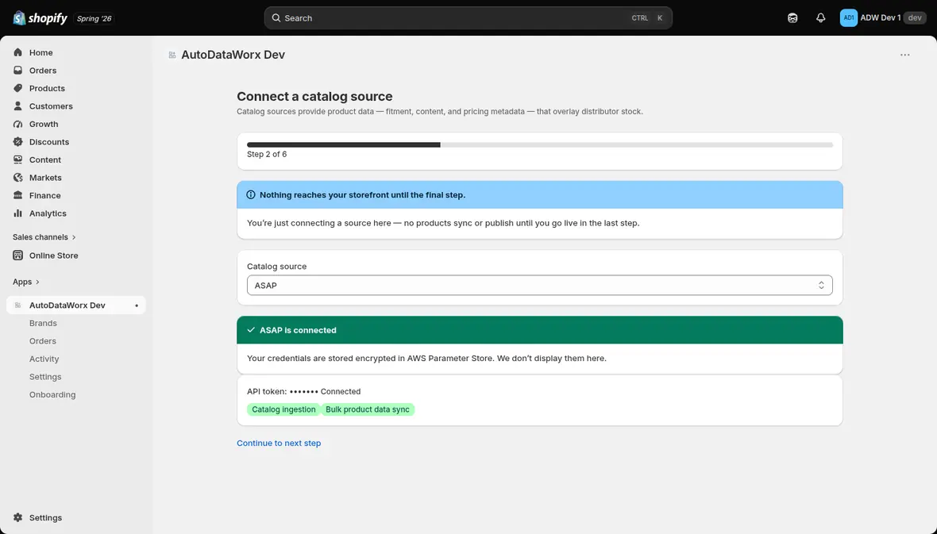
Task: Click the CTRL K shortcut hint
Action: coord(648,18)
